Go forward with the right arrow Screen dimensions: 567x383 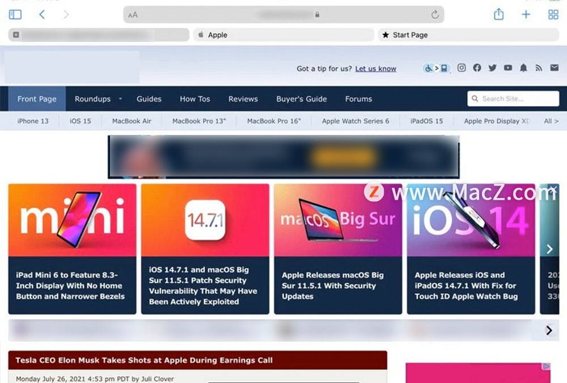point(66,15)
